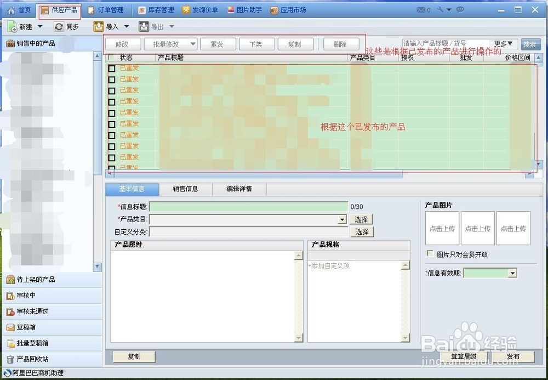Screen dimensions: 548x380
Task: Open the 信息有效期 dropdown
Action: click(x=512, y=273)
